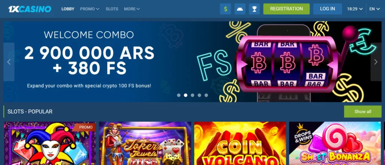Select the last carousel dot indicator
Screen dimensions: 385x165
(206, 95)
